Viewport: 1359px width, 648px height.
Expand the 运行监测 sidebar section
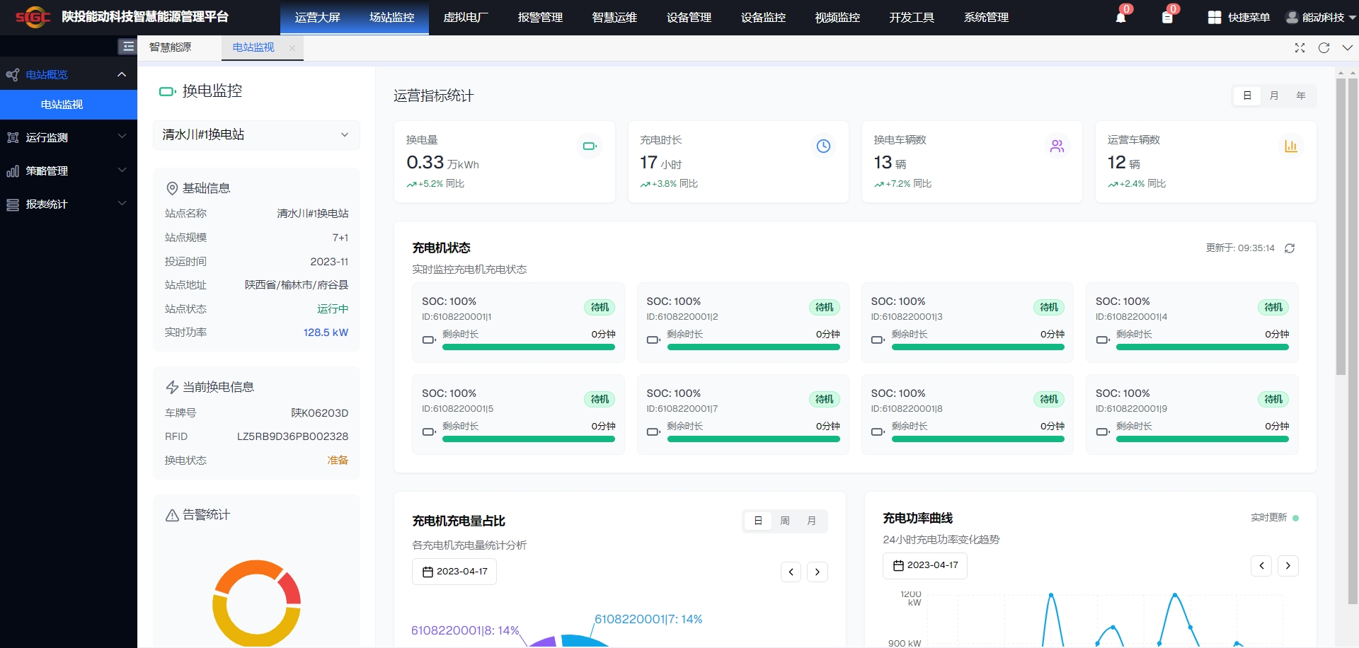click(69, 137)
